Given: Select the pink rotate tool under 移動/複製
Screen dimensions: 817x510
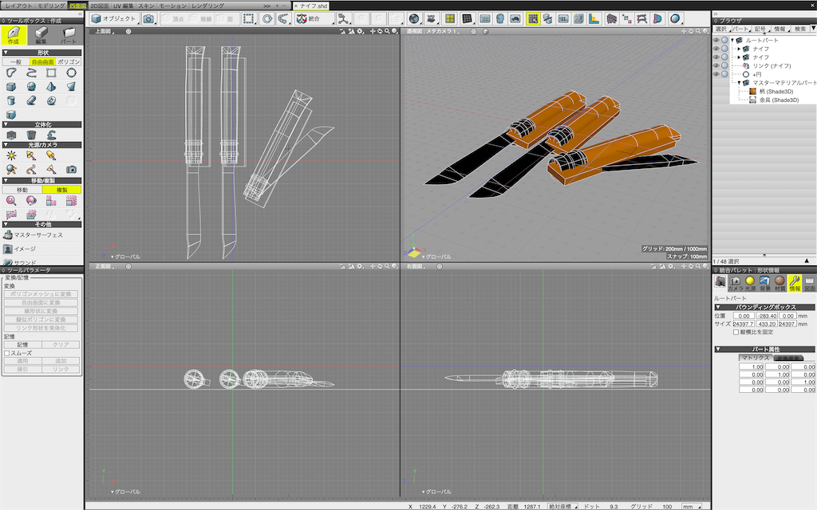Looking at the screenshot, I should [31, 200].
